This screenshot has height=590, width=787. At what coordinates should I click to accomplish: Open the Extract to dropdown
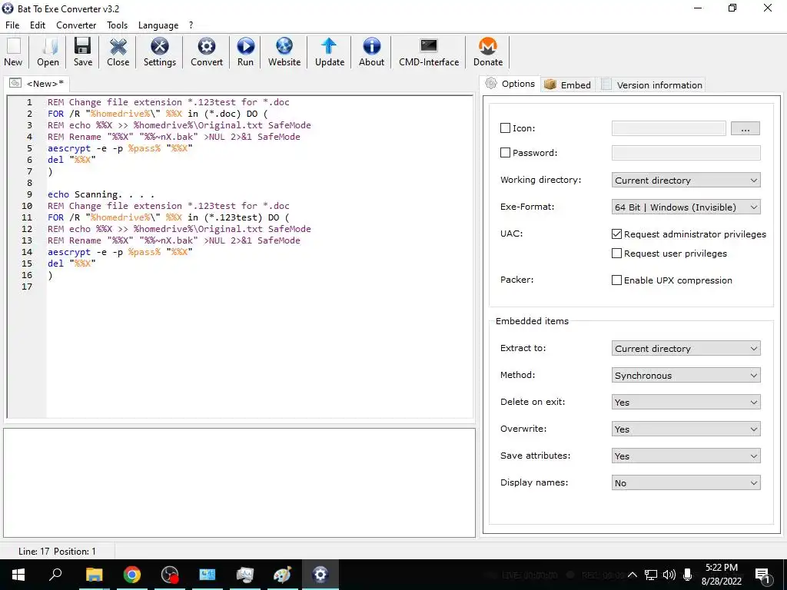tap(686, 348)
